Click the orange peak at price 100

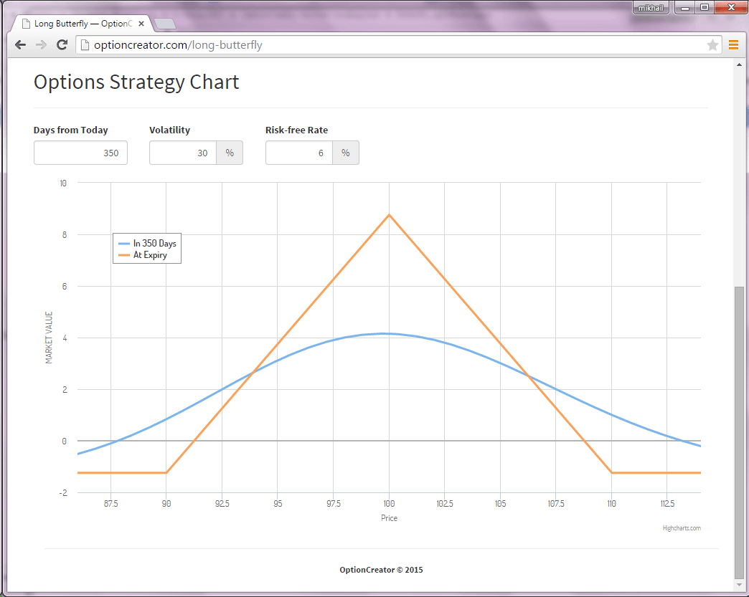tap(389, 215)
